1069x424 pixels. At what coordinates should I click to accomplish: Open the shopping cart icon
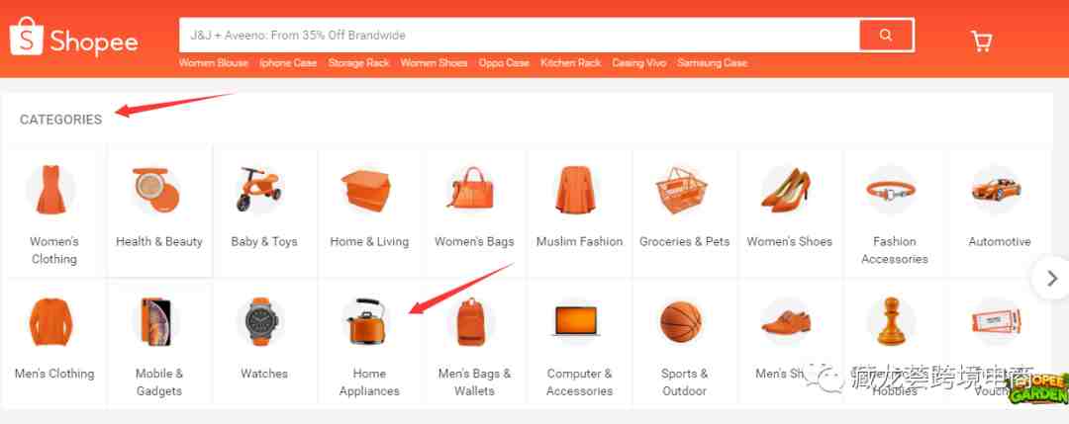(981, 42)
